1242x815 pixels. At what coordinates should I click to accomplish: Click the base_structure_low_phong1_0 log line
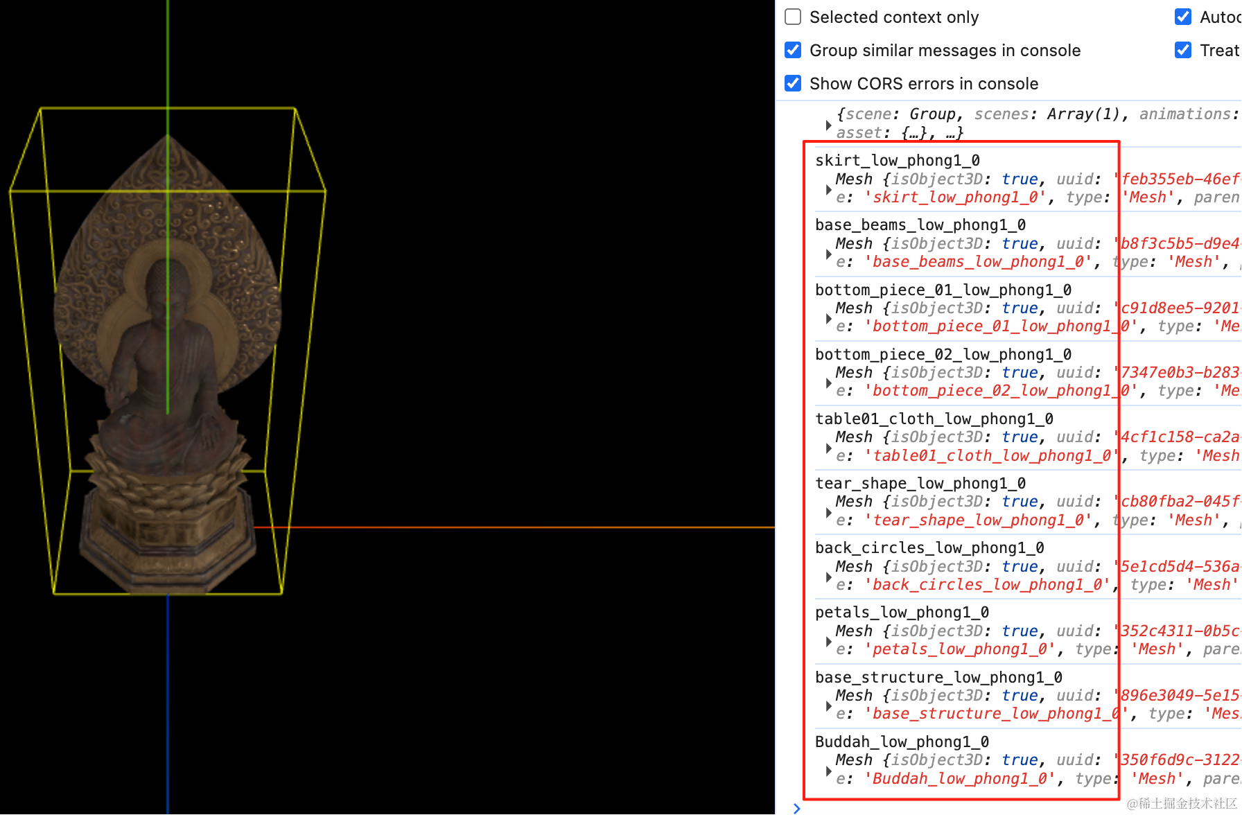pyautogui.click(x=938, y=677)
